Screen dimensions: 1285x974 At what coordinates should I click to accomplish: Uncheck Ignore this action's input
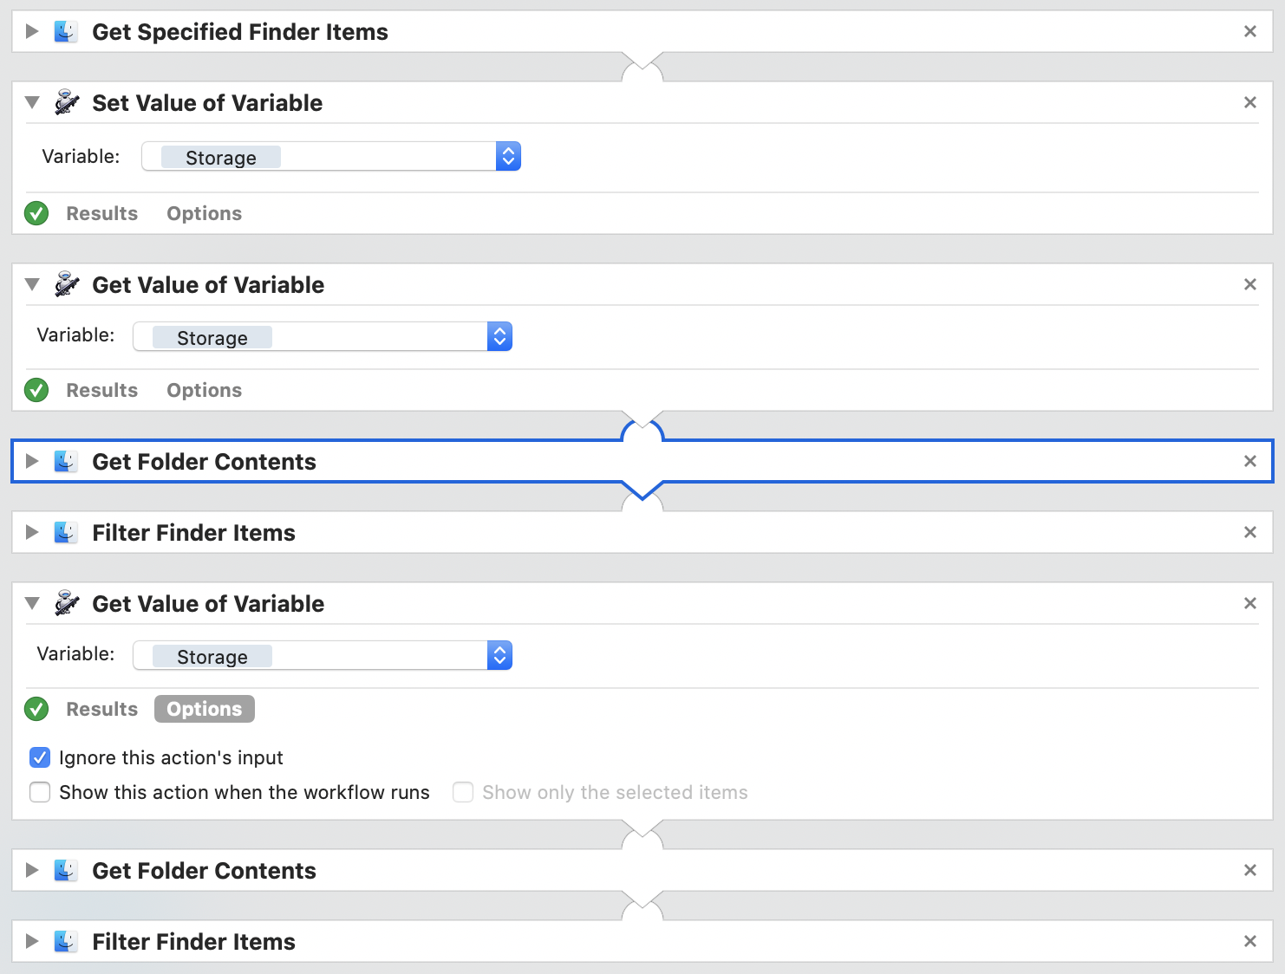pos(40,757)
